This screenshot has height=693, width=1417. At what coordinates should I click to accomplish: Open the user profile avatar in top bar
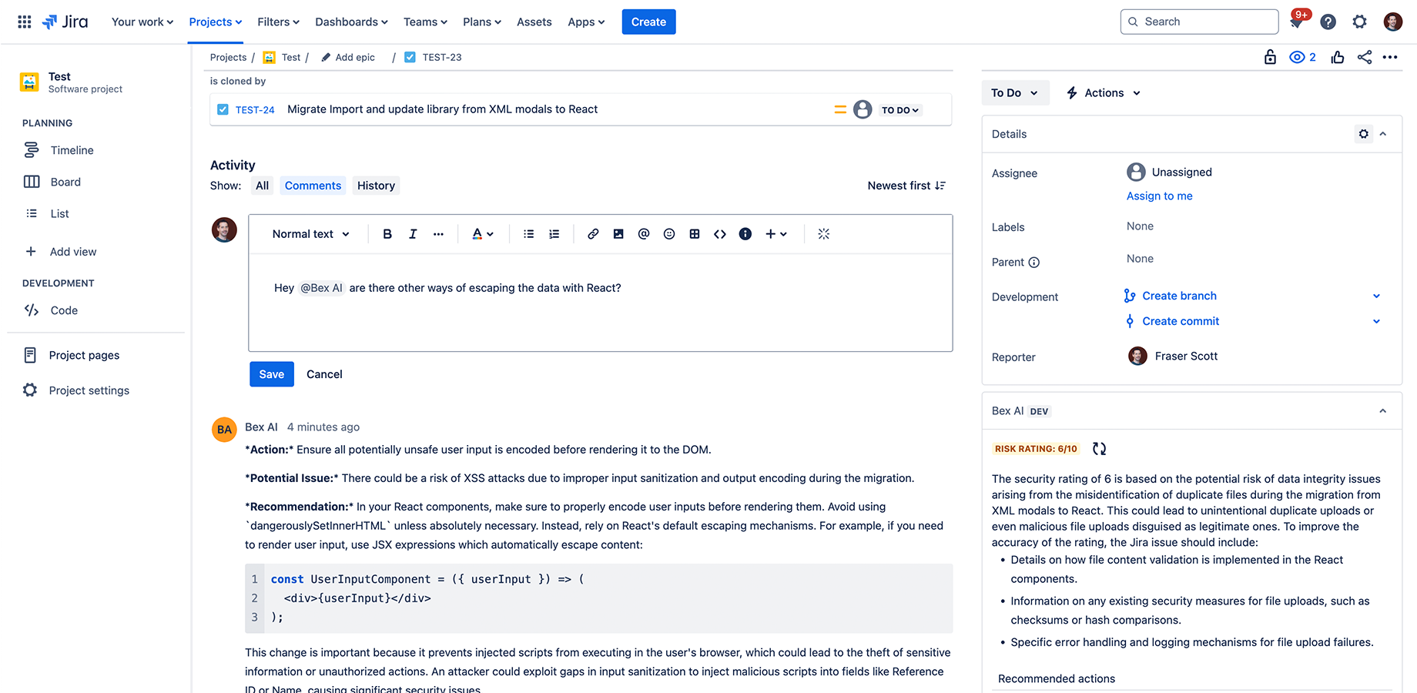1393,22
